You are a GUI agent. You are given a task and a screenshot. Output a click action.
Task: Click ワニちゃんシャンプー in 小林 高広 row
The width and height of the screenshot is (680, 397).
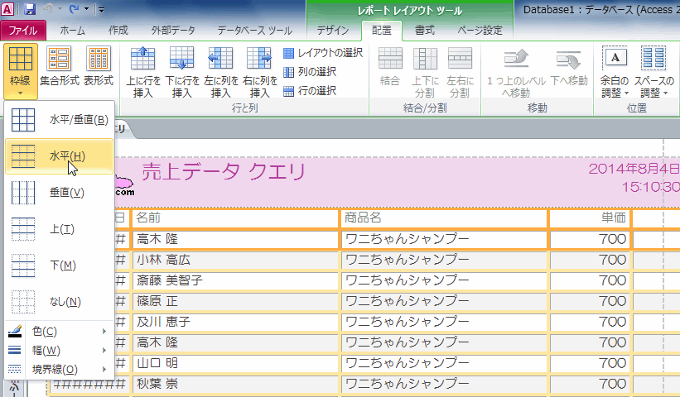click(444, 261)
